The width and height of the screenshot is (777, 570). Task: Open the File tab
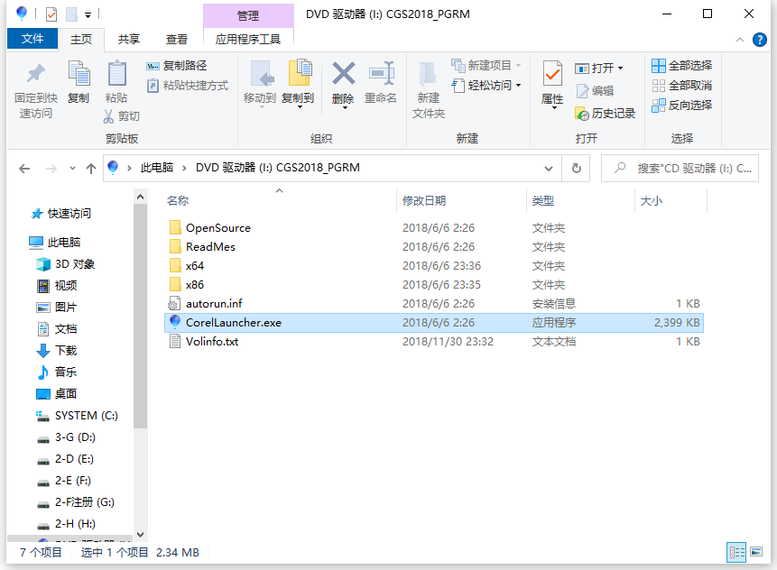tap(32, 39)
